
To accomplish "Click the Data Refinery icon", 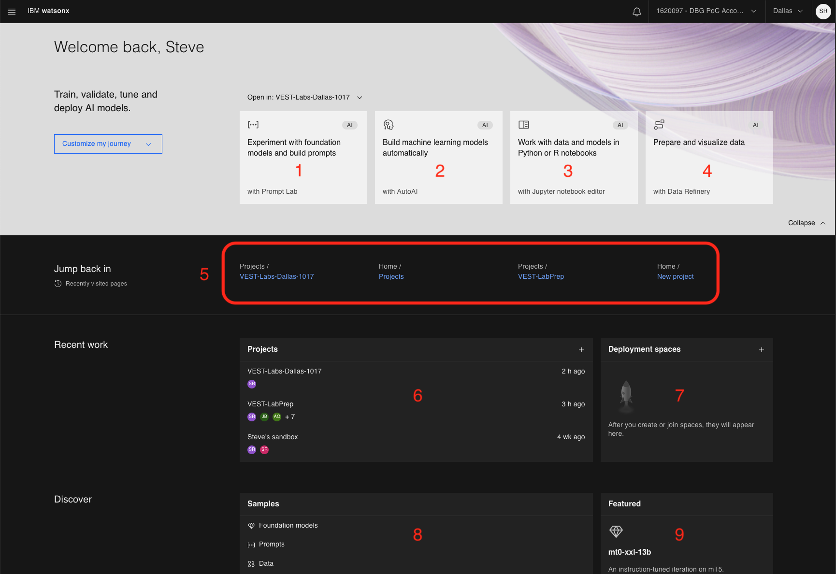I will click(x=659, y=125).
